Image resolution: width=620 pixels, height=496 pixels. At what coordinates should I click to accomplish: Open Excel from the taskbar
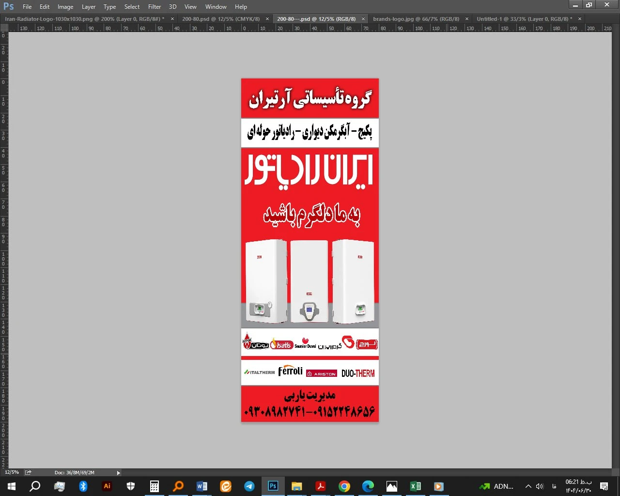(416, 486)
